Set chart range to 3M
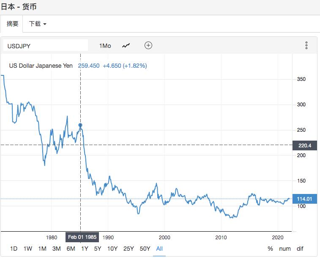 coord(56,249)
